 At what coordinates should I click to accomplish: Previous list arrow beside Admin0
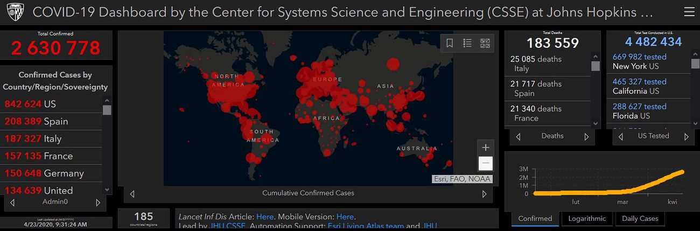coord(12,202)
